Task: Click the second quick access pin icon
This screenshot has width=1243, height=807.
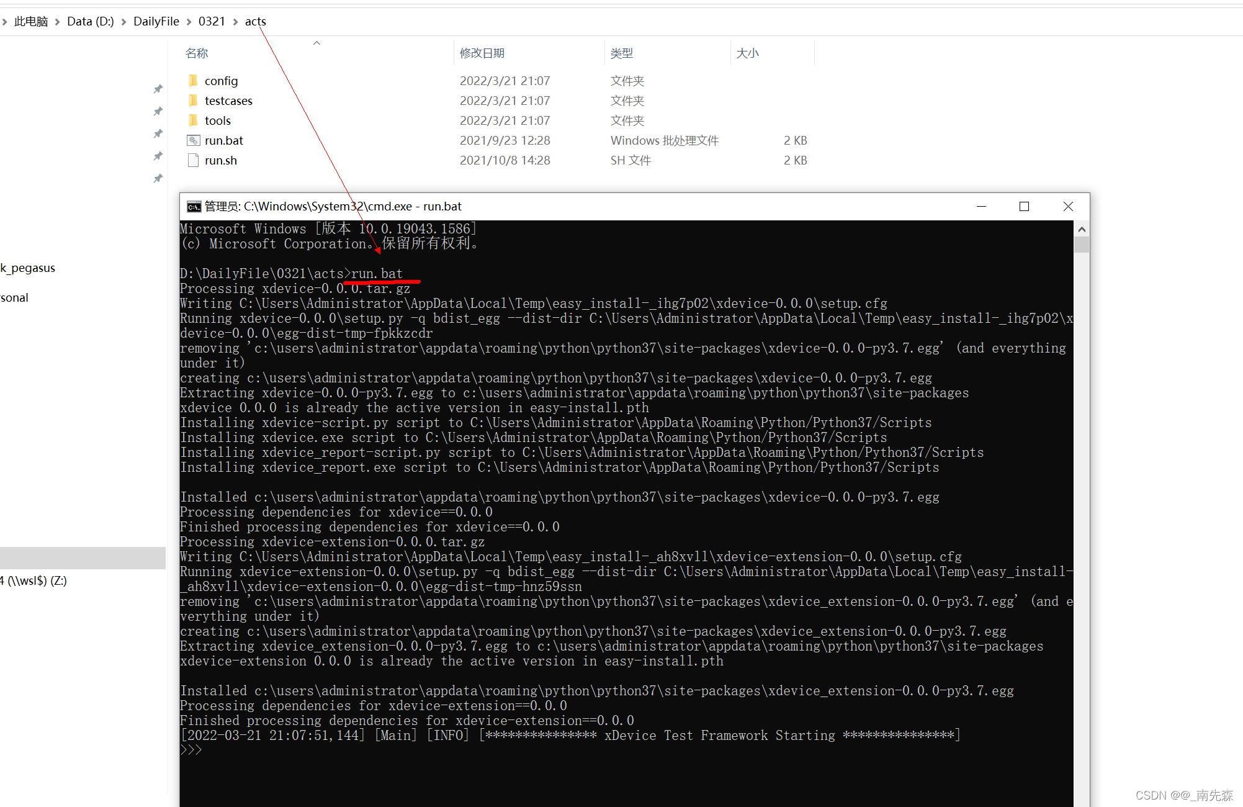Action: pyautogui.click(x=158, y=111)
